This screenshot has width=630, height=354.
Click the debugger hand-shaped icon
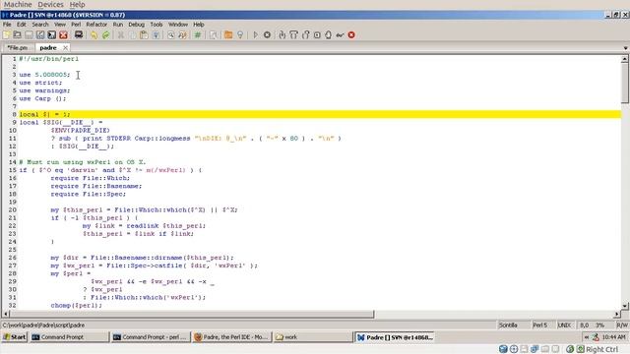coord(328,35)
